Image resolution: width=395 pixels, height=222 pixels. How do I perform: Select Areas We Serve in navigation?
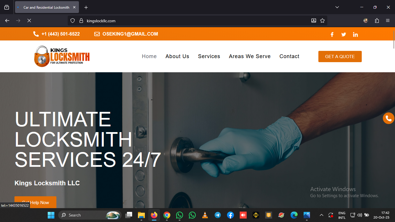pos(250,56)
